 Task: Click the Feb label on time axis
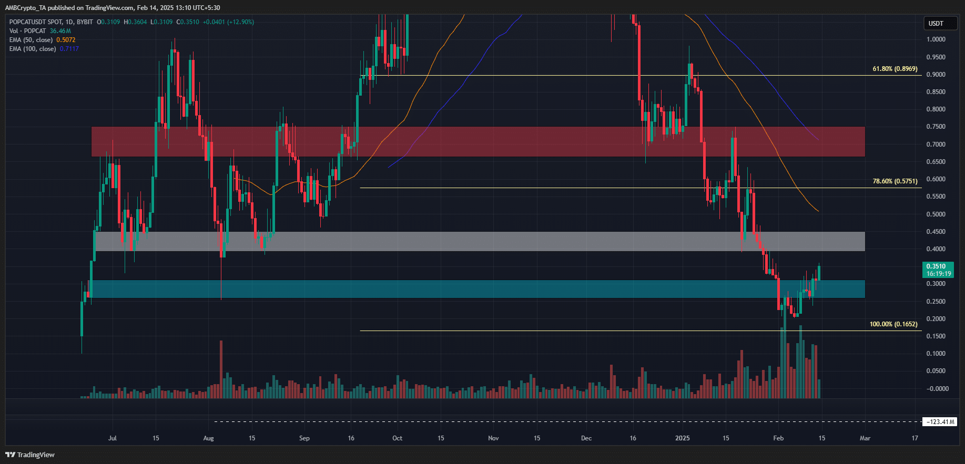click(x=778, y=438)
